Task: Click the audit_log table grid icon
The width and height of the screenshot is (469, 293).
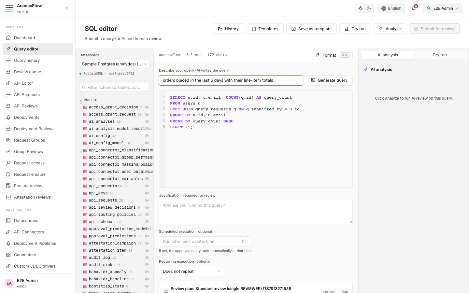Action: (85, 258)
